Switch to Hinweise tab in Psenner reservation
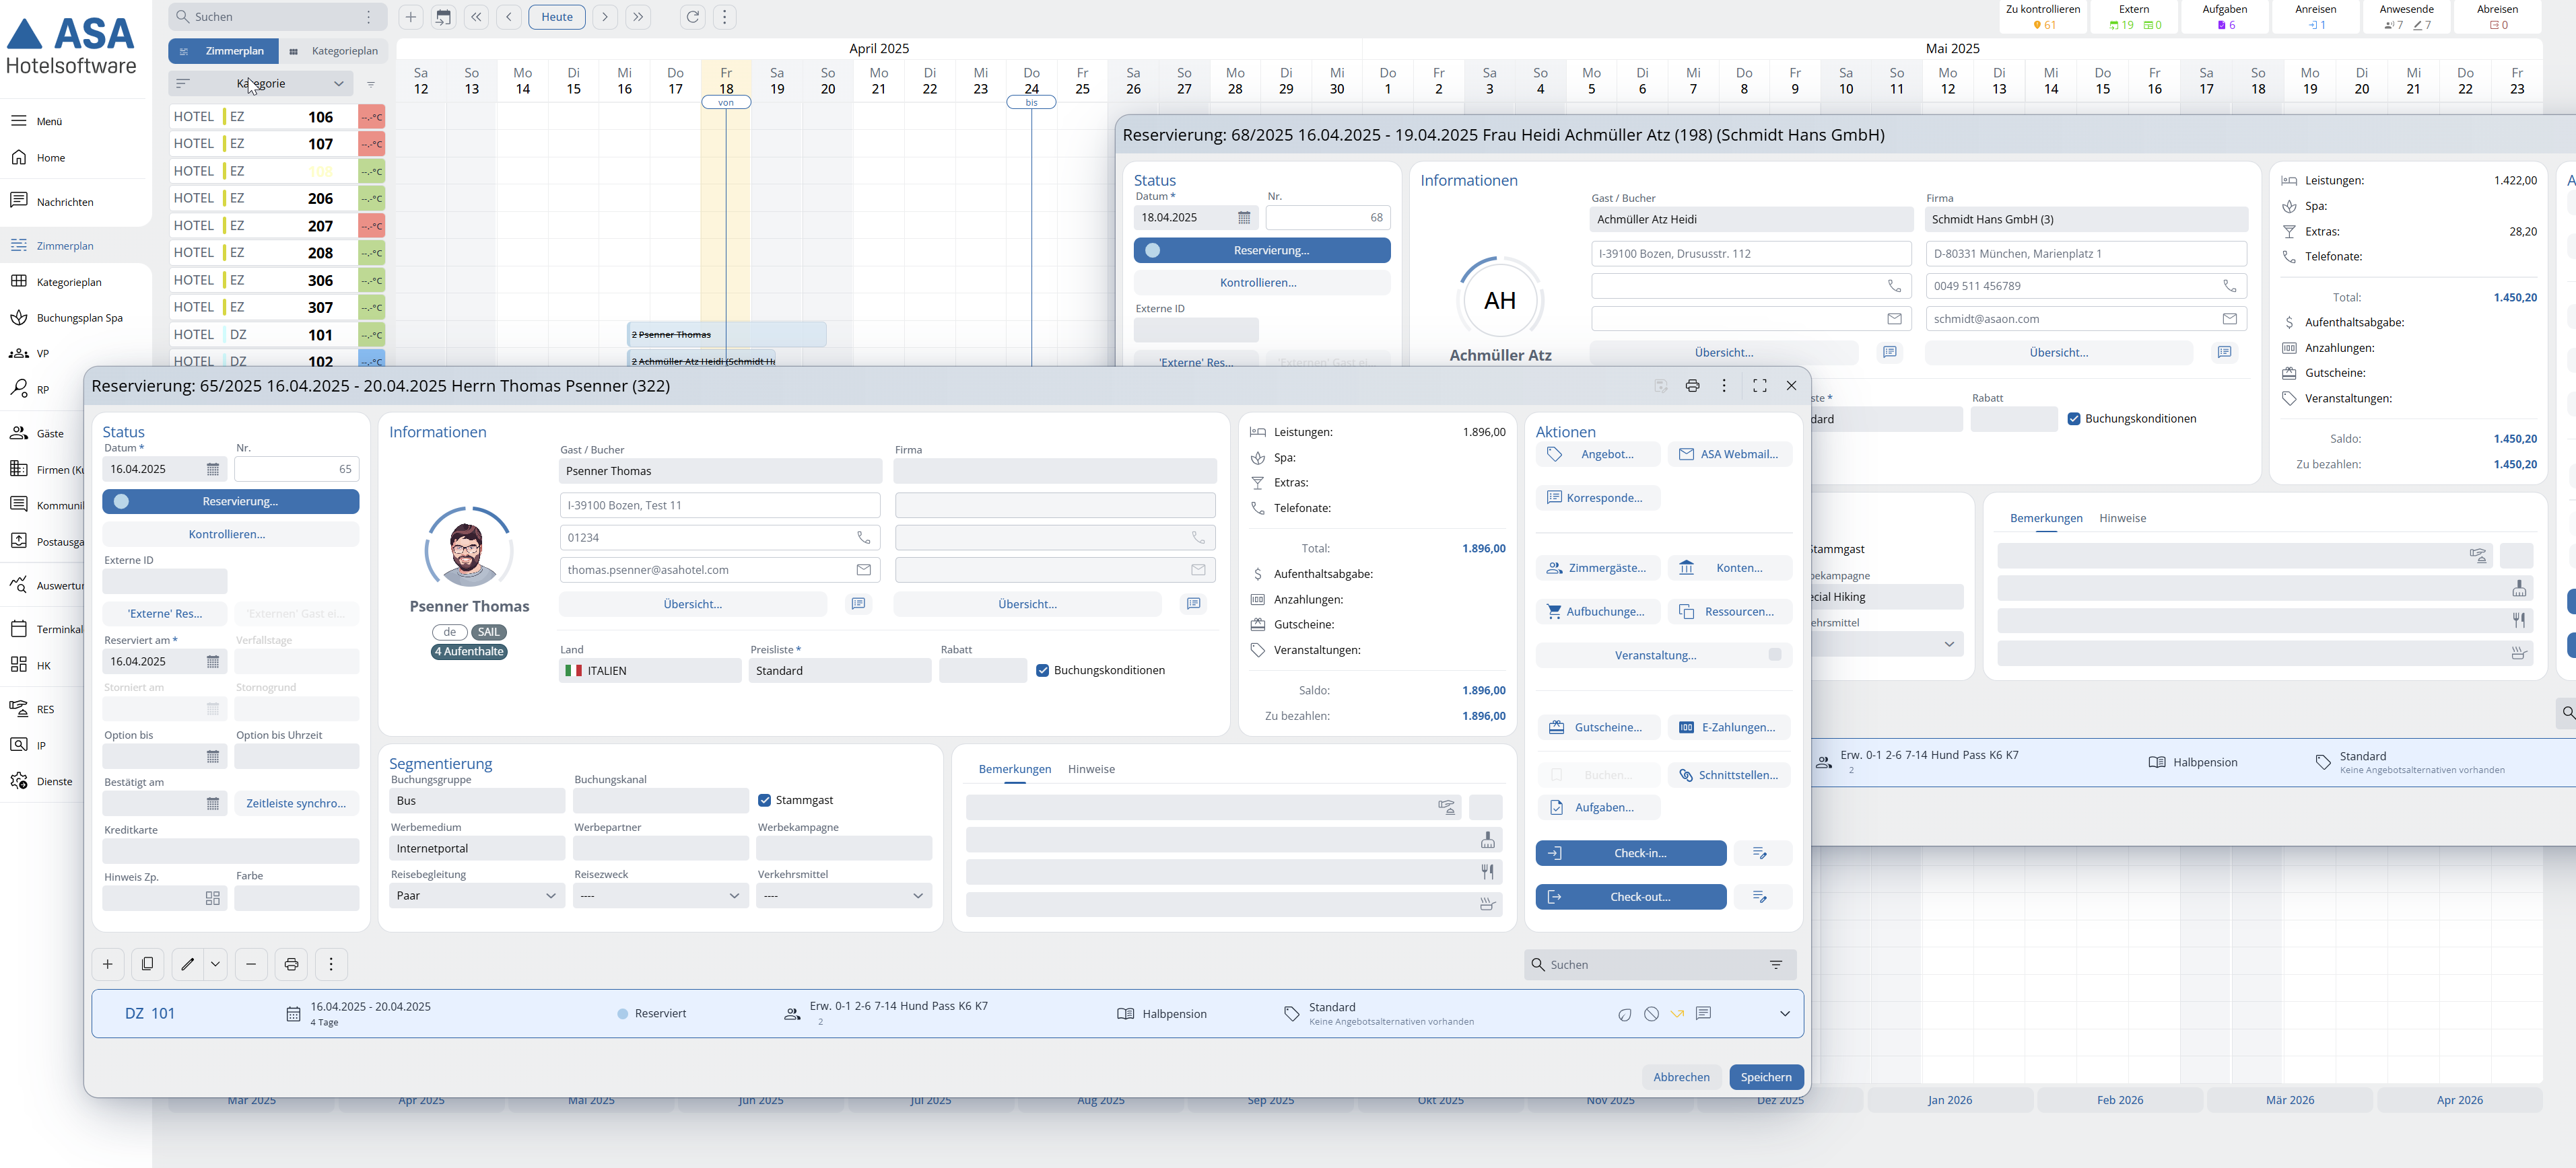Screen dimensions: 2576x1168 (1091, 769)
